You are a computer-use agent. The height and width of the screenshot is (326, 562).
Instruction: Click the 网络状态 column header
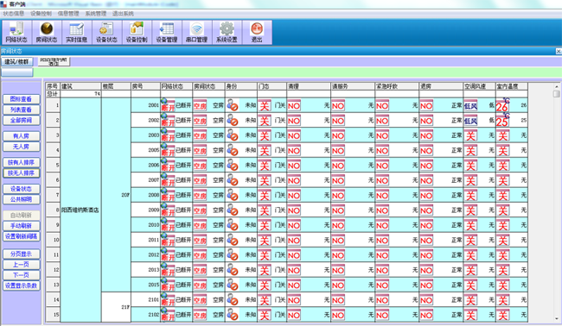coord(176,86)
